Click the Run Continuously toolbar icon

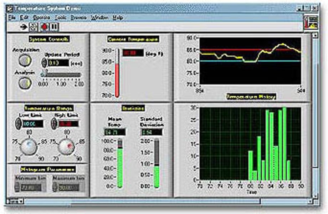pyautogui.click(x=33, y=27)
